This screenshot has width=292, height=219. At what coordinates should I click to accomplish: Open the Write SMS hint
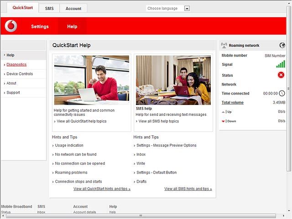point(141,164)
